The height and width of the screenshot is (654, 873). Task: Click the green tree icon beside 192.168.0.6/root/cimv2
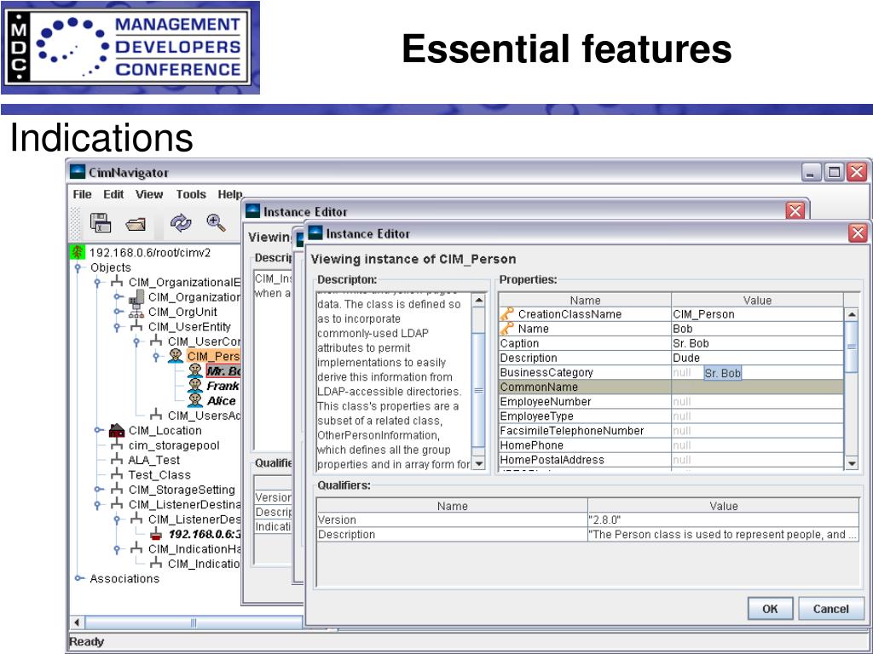click(x=77, y=252)
